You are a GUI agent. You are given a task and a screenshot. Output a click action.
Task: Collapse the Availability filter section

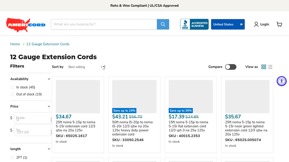pyautogui.click(x=49, y=79)
